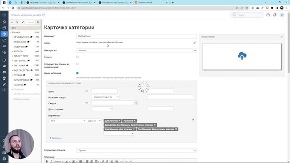Switch to the second Bio Medical Care tab
290x163 pixels.
[115, 3]
